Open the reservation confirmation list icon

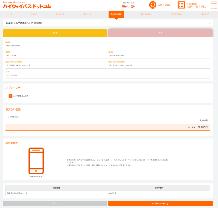181,5
